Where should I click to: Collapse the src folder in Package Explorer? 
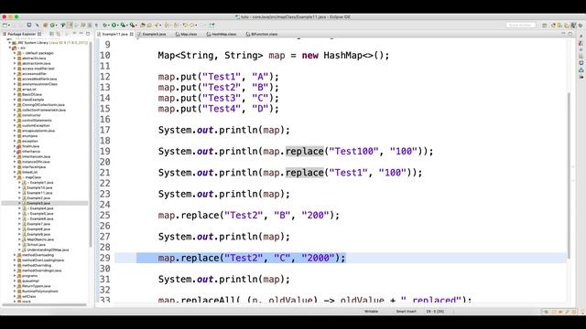[10, 48]
